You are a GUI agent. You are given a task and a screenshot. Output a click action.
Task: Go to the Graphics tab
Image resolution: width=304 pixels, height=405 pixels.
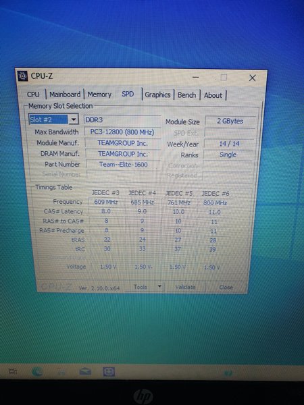coord(157,94)
